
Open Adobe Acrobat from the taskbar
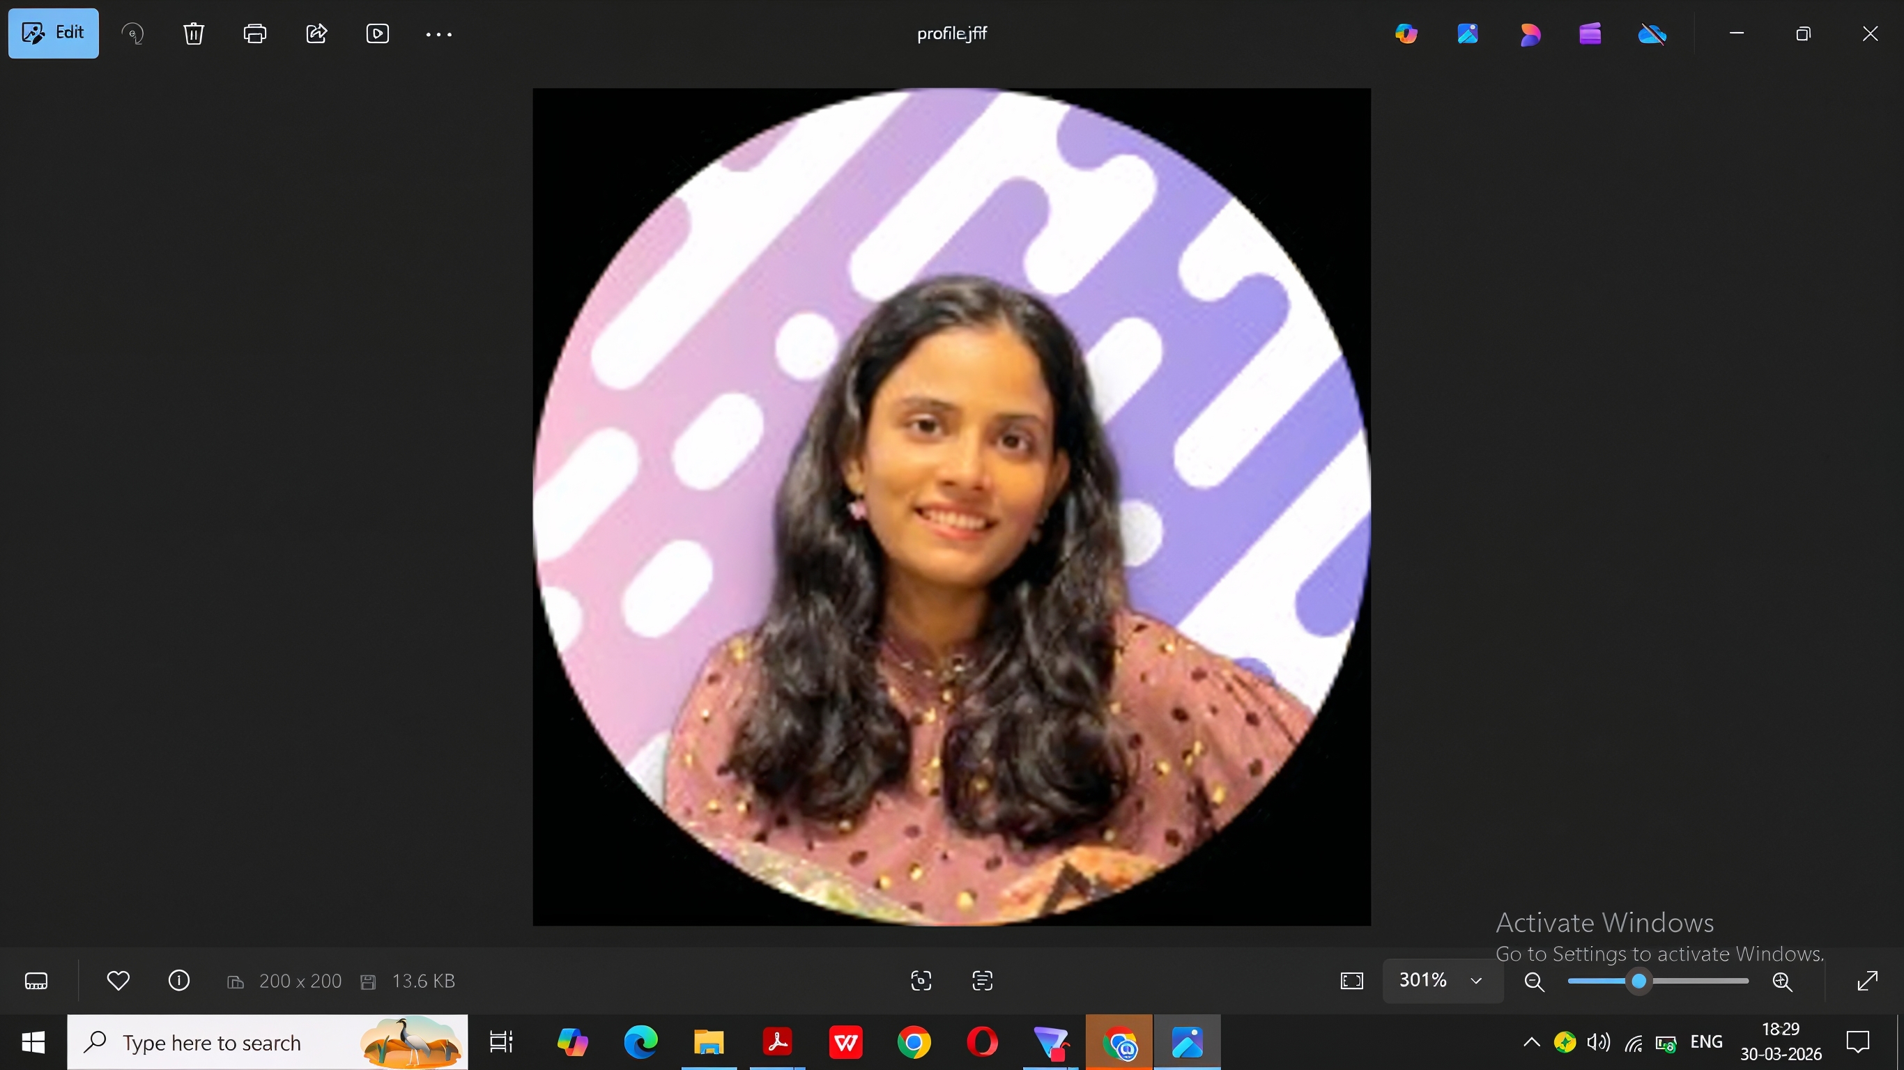[x=778, y=1043]
